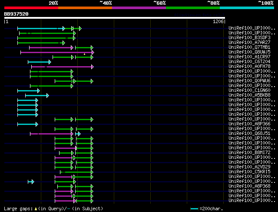Open the UniRef100_Q8UWJ5 entry label
The height and width of the screenshot is (212, 278).
[x=249, y=52]
